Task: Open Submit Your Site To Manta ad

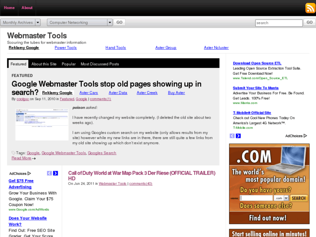Action: (256, 88)
